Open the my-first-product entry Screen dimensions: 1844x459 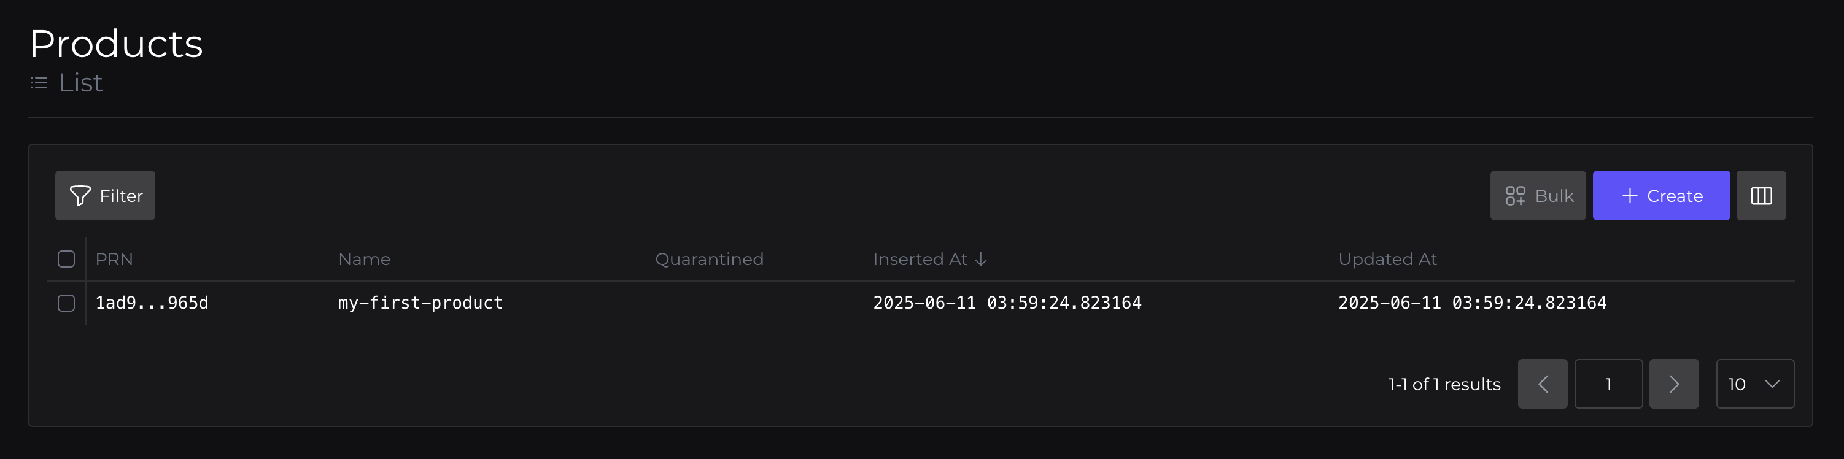[x=420, y=303]
